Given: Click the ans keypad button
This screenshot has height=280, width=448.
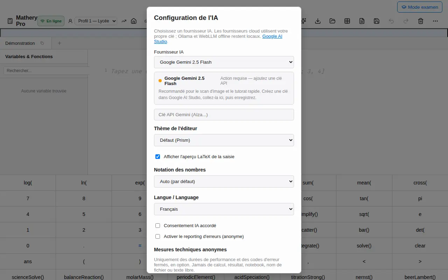Looking at the screenshot, I should click(x=28, y=261).
